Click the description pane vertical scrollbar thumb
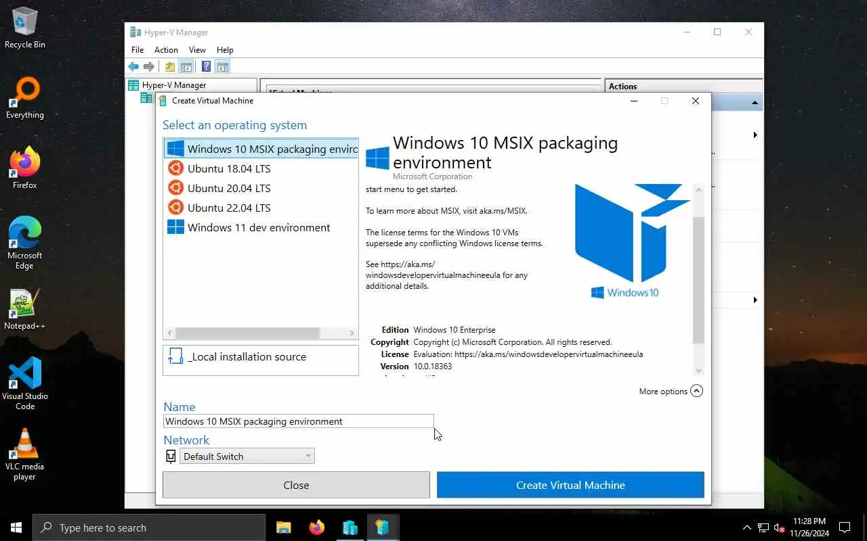Viewport: 867px width, 541px height. click(x=699, y=280)
